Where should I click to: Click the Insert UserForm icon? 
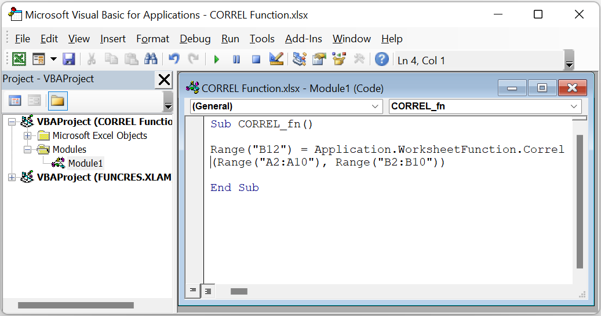(x=39, y=59)
